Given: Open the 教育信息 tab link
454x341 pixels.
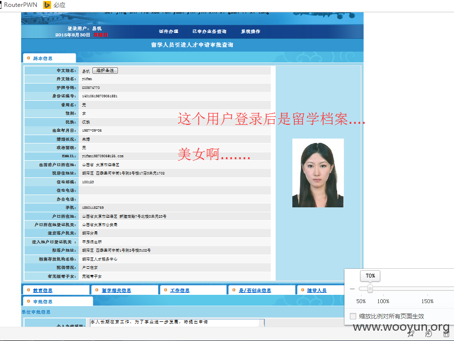Looking at the screenshot, I should point(43,290).
